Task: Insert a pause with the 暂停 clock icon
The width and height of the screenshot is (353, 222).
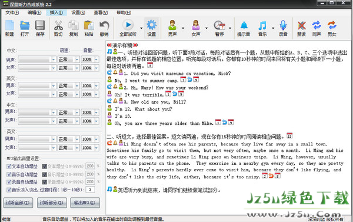Action: pos(219,28)
